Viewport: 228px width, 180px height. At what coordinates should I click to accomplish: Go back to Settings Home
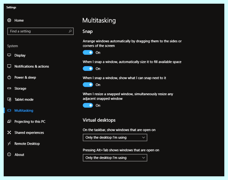(19, 21)
